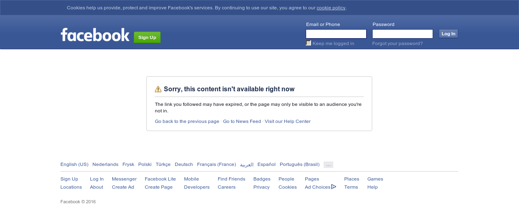
Task: Open Messenger footer link
Action: (x=124, y=179)
